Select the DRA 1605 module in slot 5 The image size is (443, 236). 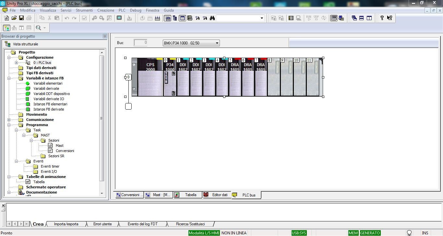[x=235, y=78]
